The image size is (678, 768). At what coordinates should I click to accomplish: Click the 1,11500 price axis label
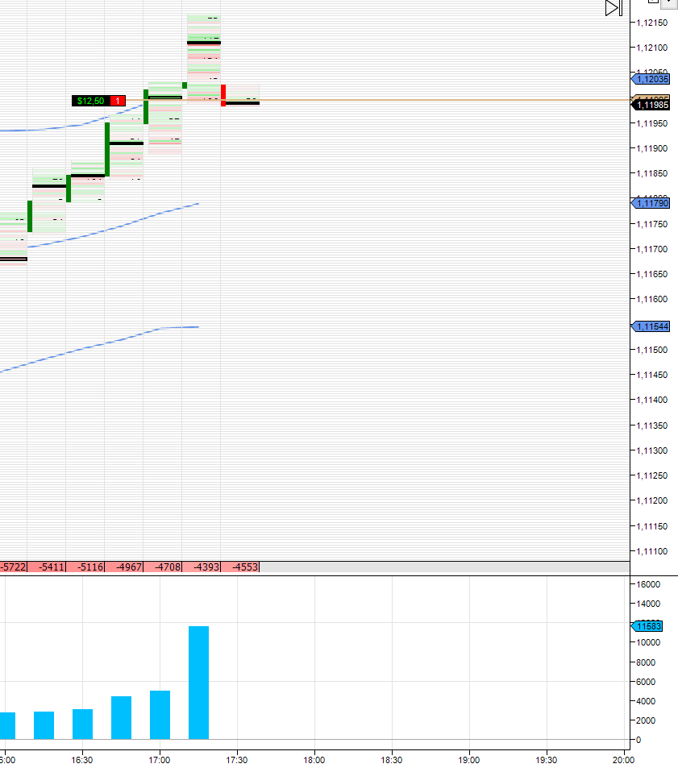pyautogui.click(x=652, y=350)
